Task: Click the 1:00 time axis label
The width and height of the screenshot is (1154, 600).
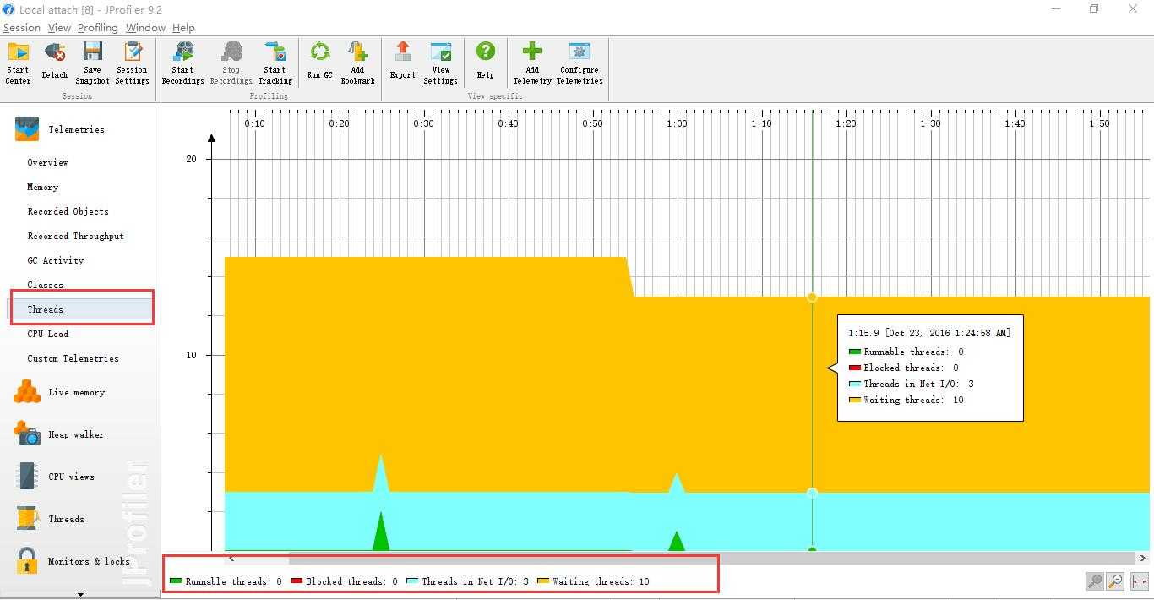Action: click(x=677, y=123)
